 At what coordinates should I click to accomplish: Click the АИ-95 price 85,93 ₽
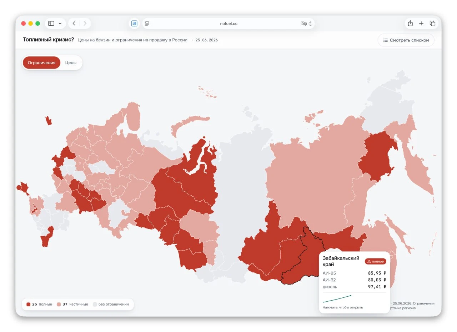click(x=377, y=273)
